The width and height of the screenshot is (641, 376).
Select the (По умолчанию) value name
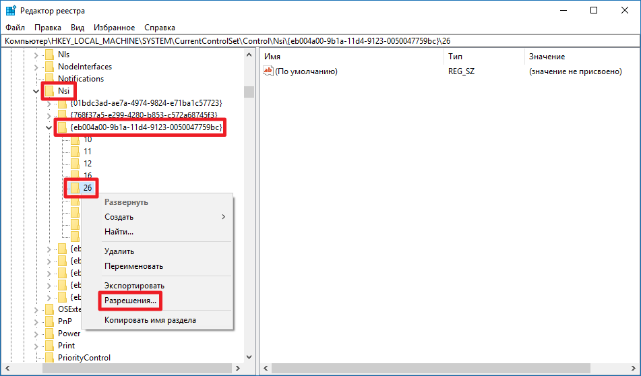coord(306,71)
